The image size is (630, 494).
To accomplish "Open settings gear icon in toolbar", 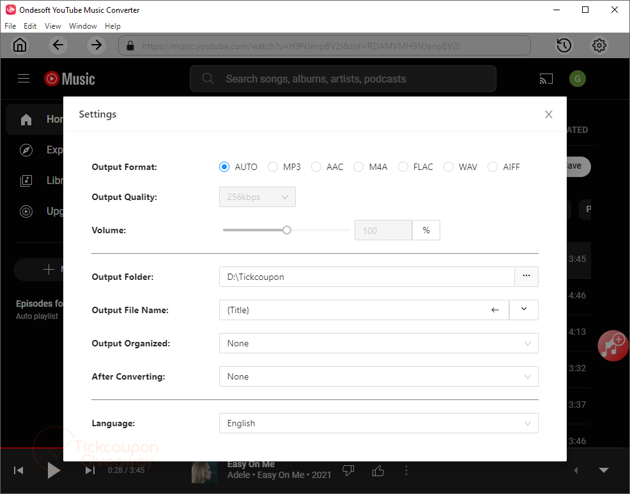I will pos(599,45).
